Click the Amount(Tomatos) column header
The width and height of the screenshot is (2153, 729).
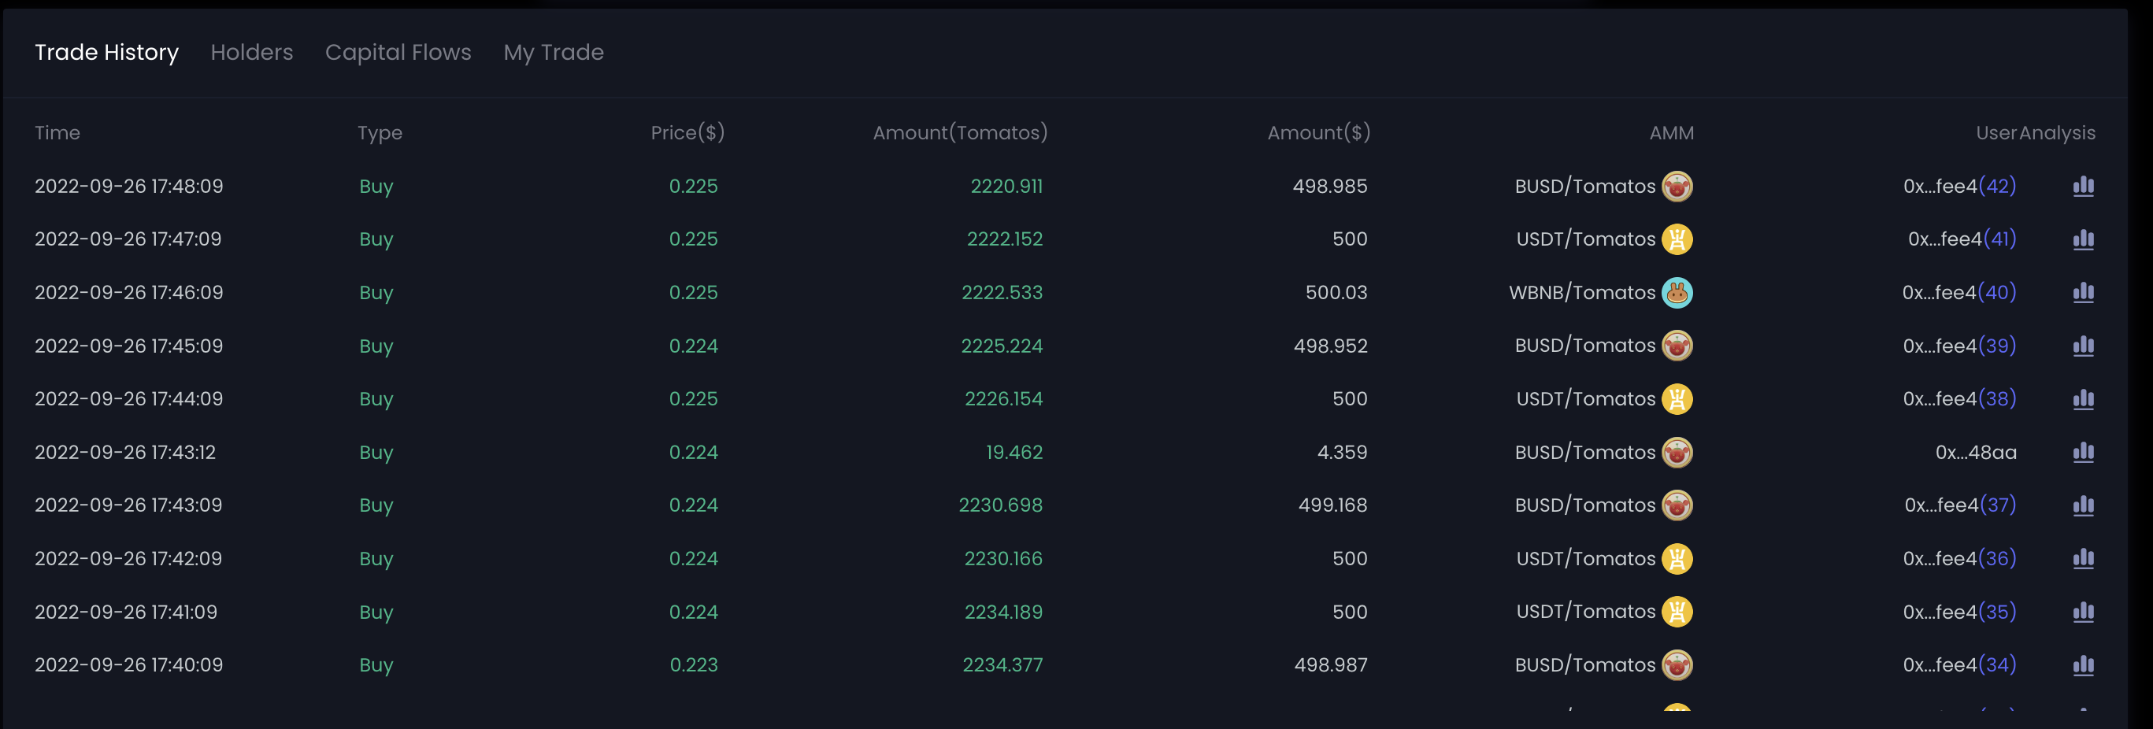[x=959, y=133]
